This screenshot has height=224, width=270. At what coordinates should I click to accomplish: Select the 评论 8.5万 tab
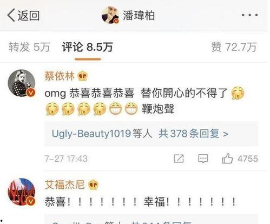88,47
